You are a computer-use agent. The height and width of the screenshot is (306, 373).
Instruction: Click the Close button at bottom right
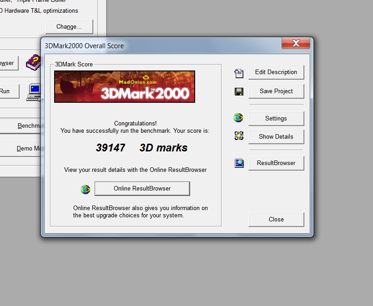276,220
